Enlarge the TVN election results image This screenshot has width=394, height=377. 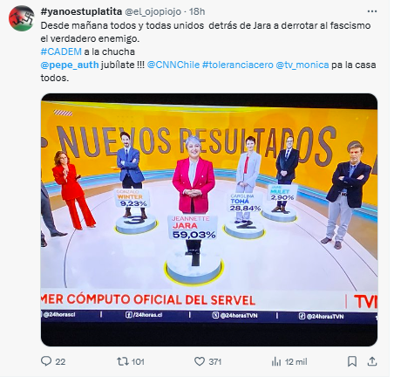click(209, 220)
